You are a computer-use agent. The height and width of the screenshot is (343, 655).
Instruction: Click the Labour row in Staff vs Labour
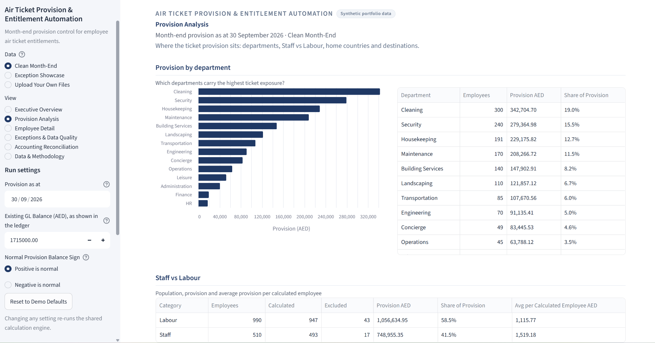point(390,320)
